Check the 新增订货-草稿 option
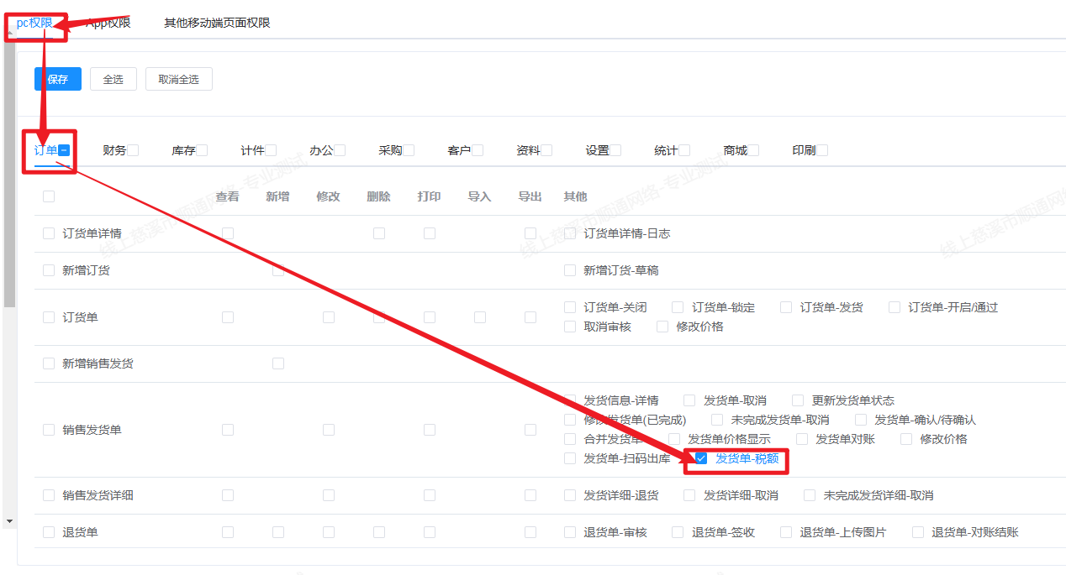 pos(570,270)
